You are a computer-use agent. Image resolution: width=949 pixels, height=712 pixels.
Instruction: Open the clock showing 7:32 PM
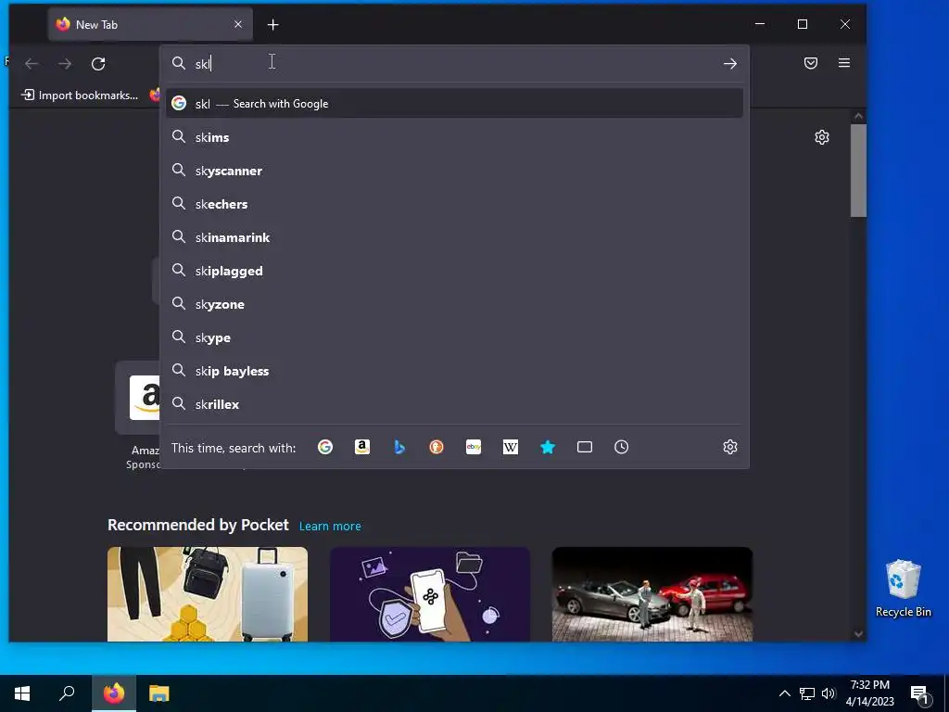[869, 693]
